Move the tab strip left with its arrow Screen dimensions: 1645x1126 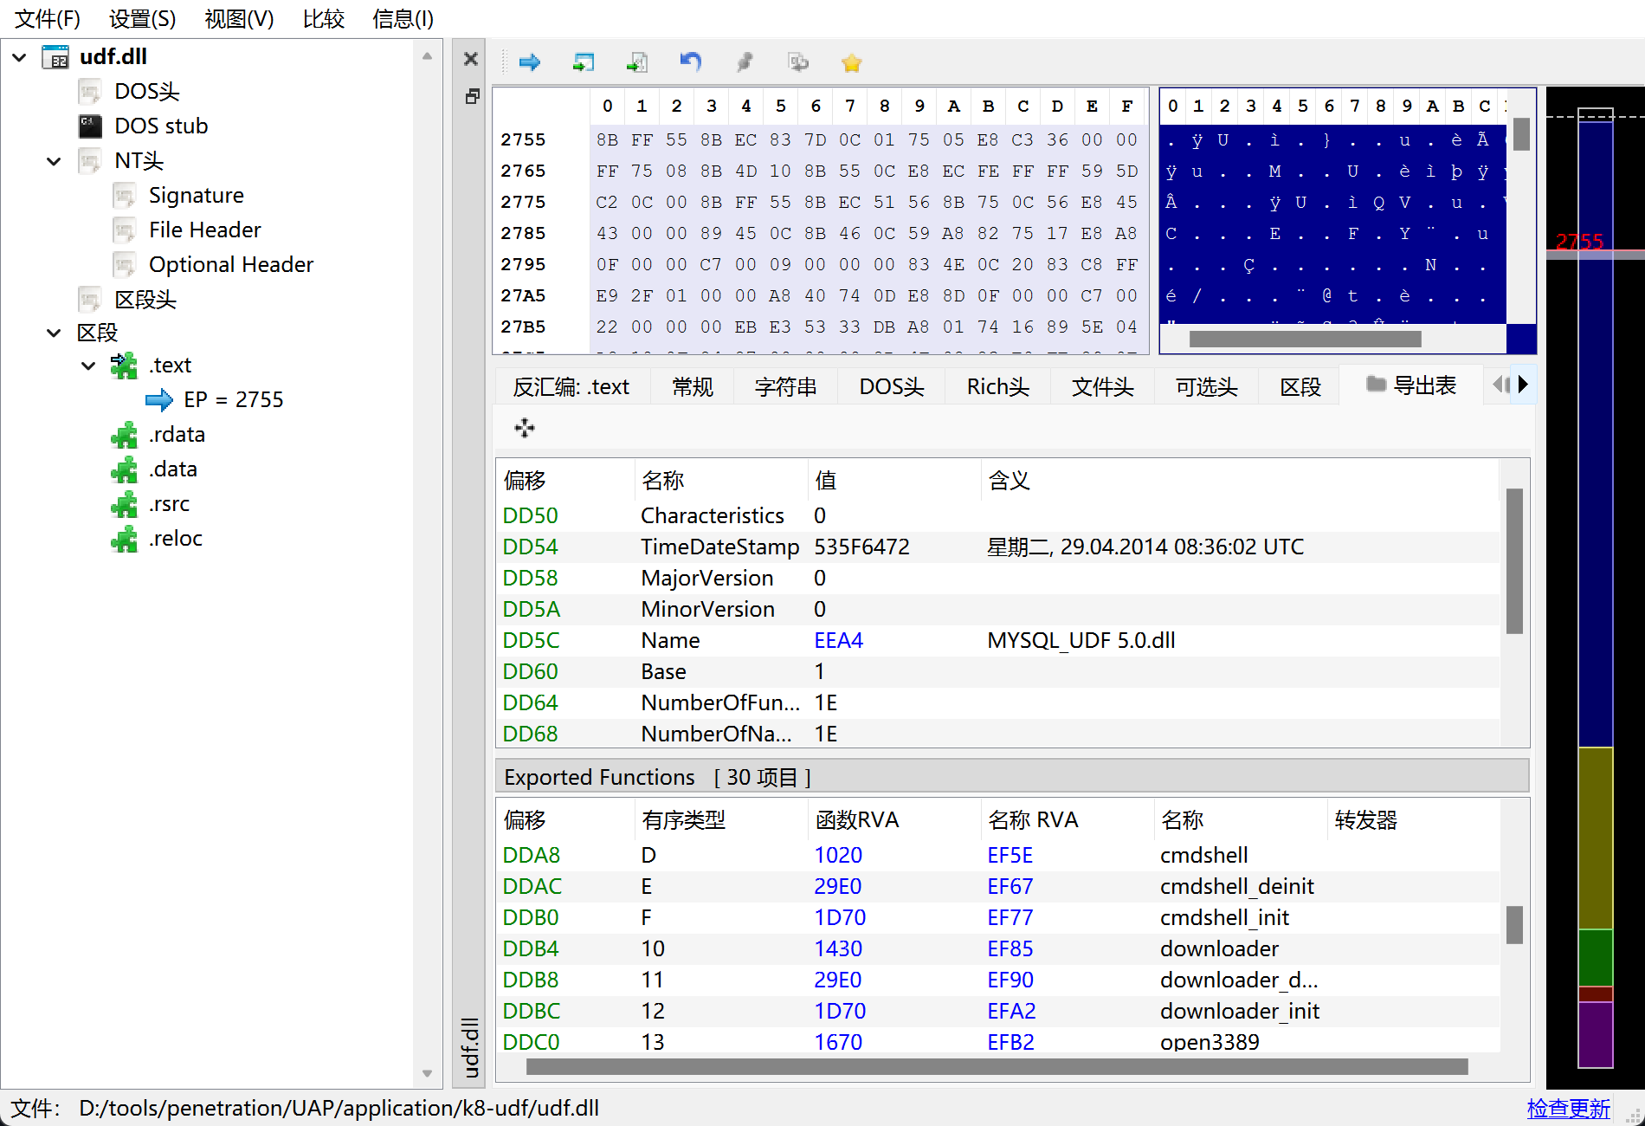(x=1500, y=385)
